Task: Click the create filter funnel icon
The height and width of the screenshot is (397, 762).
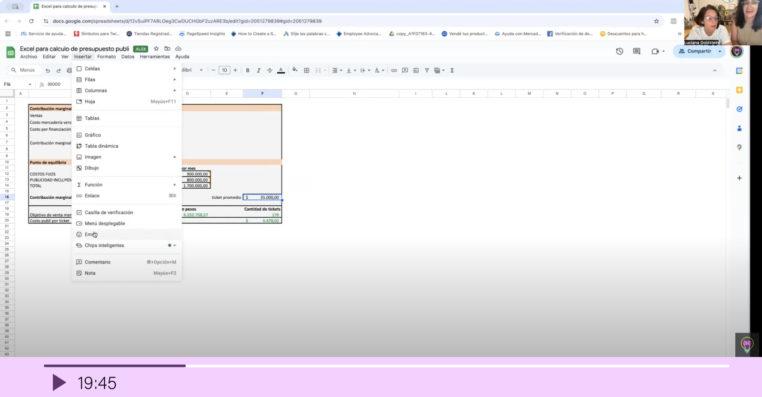Action: [427, 70]
